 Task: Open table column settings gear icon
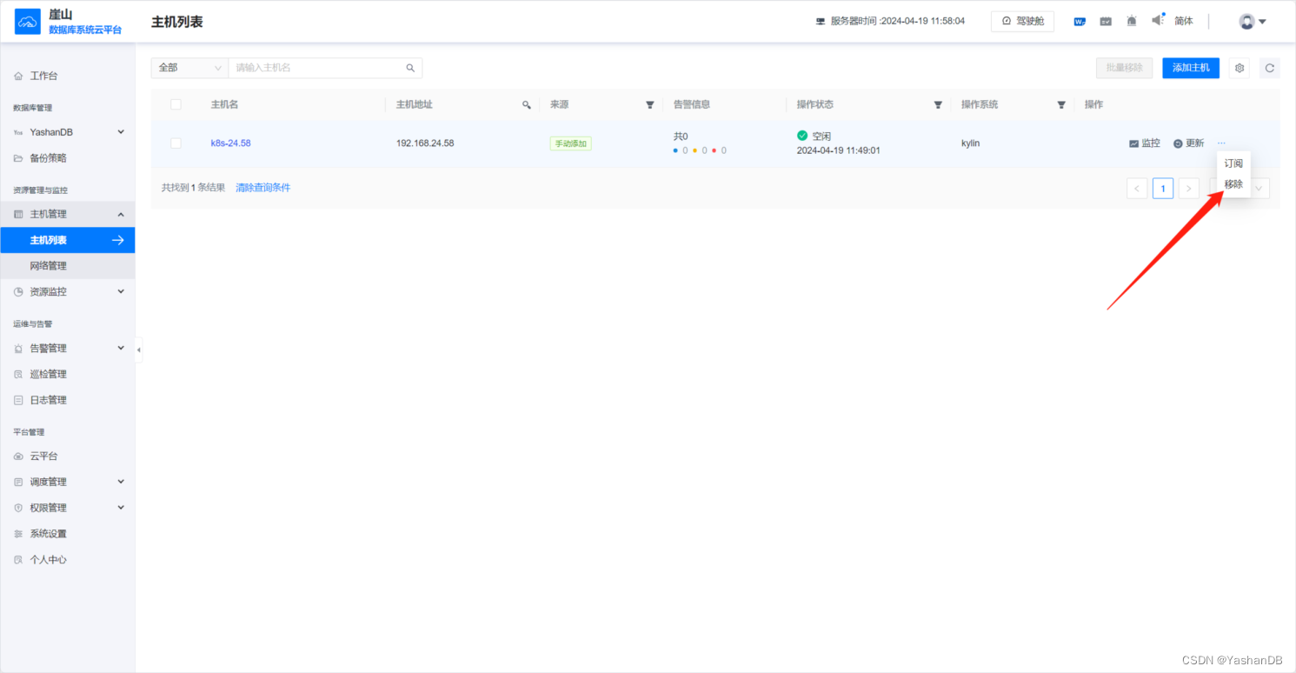(x=1240, y=68)
